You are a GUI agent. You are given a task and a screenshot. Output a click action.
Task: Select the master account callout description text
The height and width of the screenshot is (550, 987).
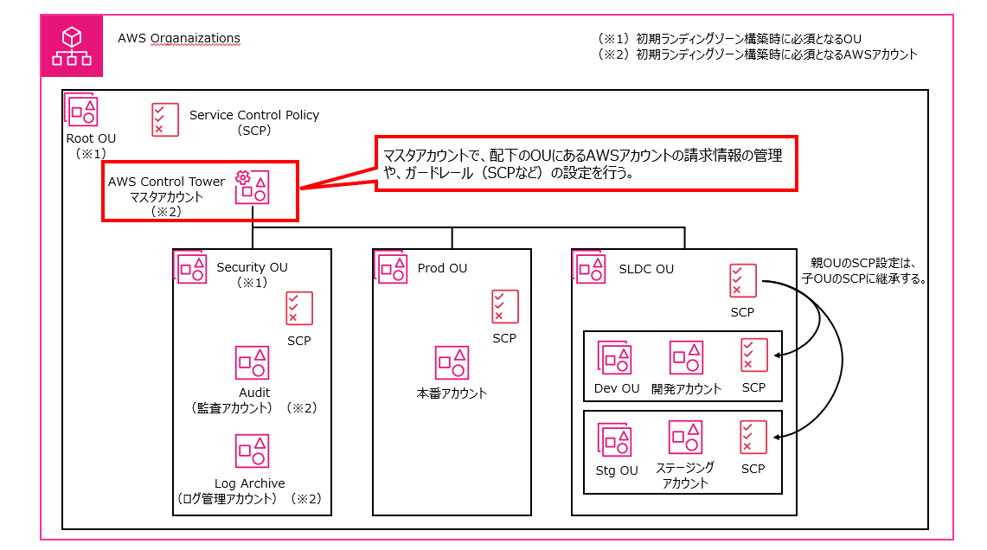point(583,163)
